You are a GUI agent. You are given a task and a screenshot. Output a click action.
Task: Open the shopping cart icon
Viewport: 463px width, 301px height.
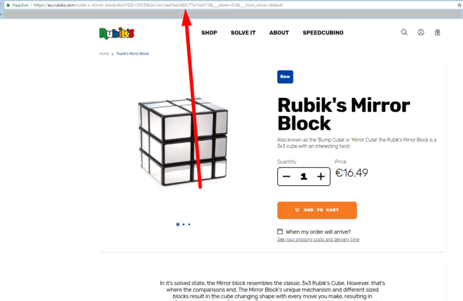pyautogui.click(x=437, y=32)
